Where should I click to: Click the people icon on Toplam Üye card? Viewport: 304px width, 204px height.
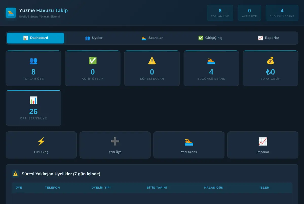click(33, 61)
